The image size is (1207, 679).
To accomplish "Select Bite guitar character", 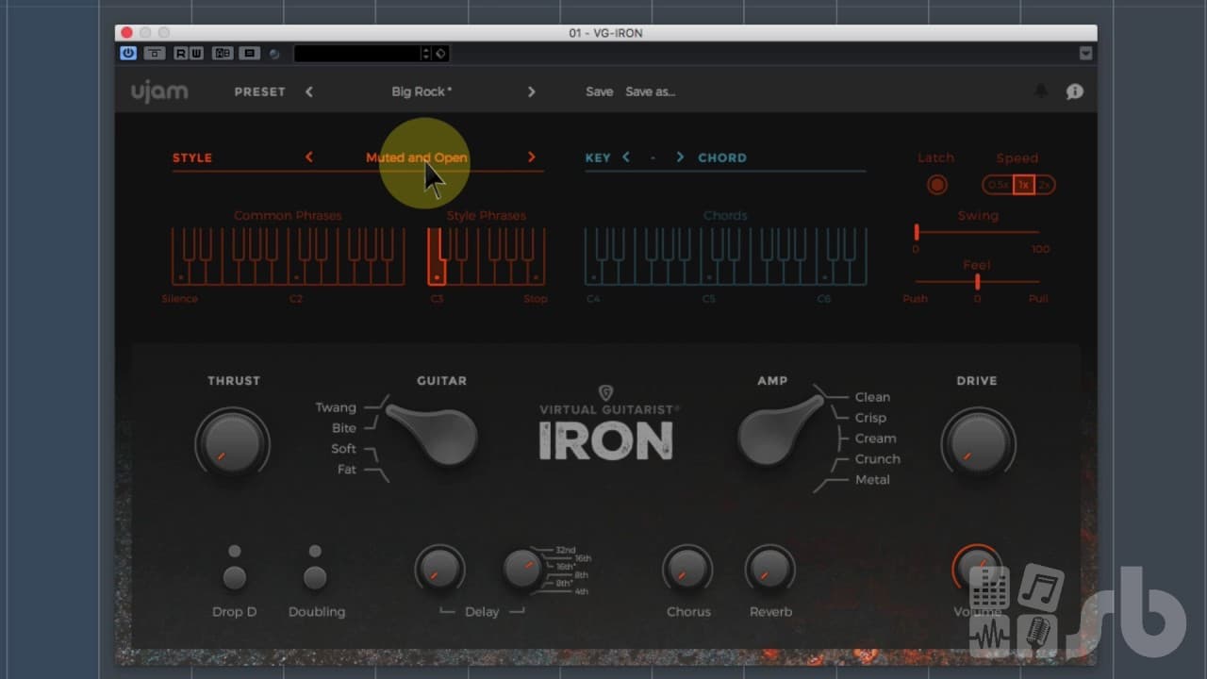I will point(344,428).
